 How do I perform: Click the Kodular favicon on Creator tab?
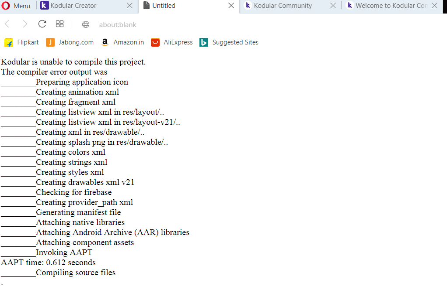coord(45,6)
